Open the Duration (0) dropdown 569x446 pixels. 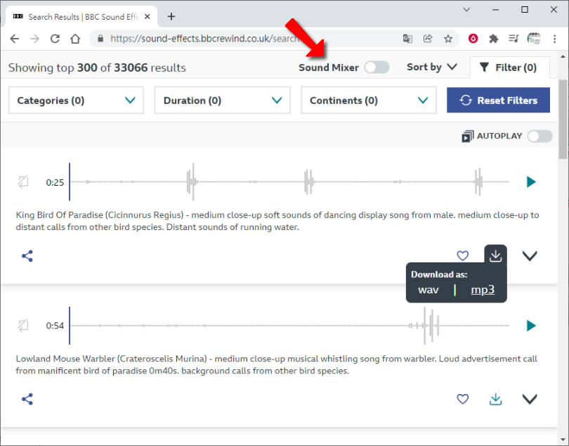(223, 100)
